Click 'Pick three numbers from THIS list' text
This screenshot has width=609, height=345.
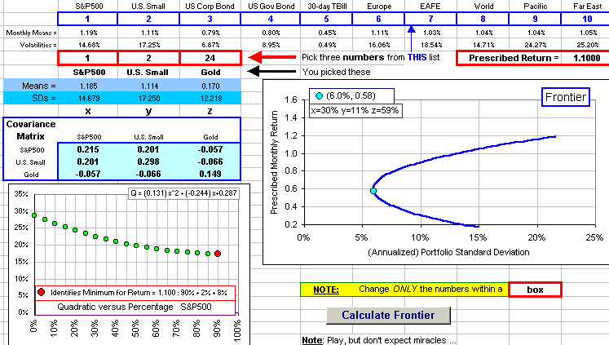370,57
